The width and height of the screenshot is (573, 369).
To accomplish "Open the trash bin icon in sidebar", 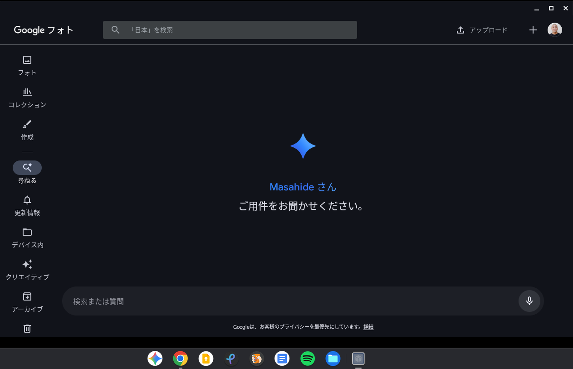I will [x=27, y=329].
